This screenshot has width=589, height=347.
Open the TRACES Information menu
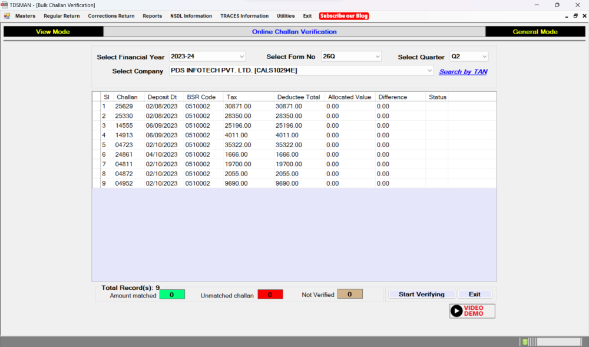244,16
